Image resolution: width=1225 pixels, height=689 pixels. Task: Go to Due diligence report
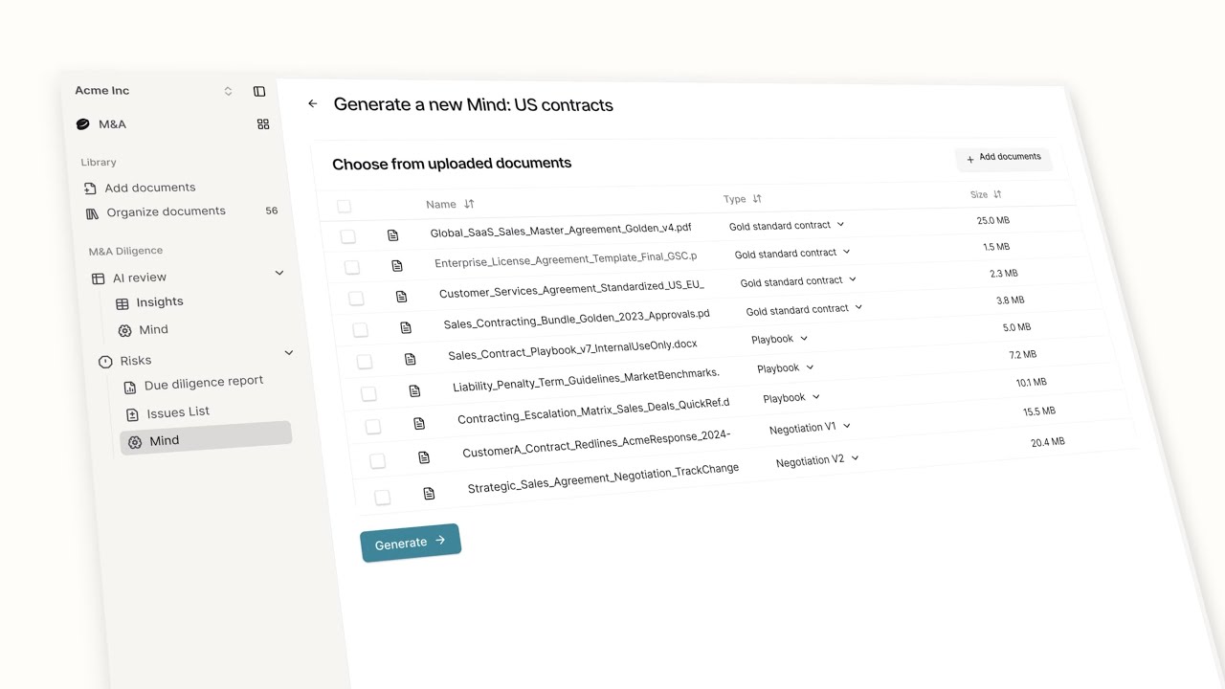point(203,383)
